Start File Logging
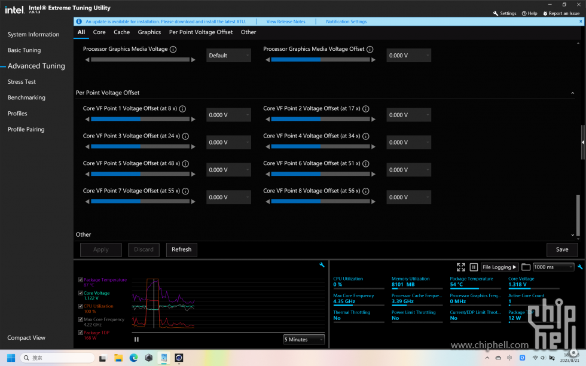The width and height of the screenshot is (586, 366). pyautogui.click(x=499, y=267)
